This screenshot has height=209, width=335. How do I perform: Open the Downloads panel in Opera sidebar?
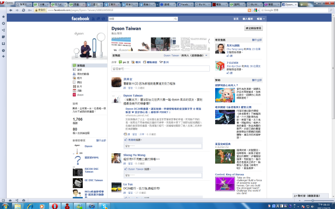click(4, 43)
